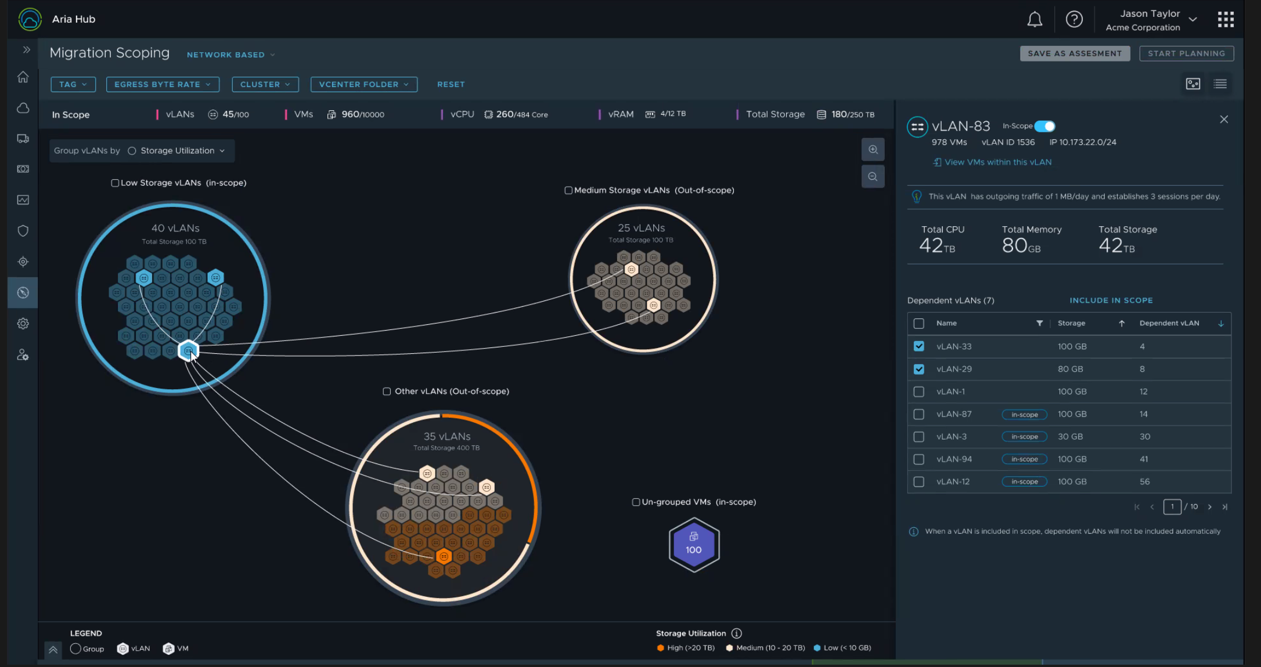Open the EGRESS BYTE RATE filter dropdown

point(163,85)
